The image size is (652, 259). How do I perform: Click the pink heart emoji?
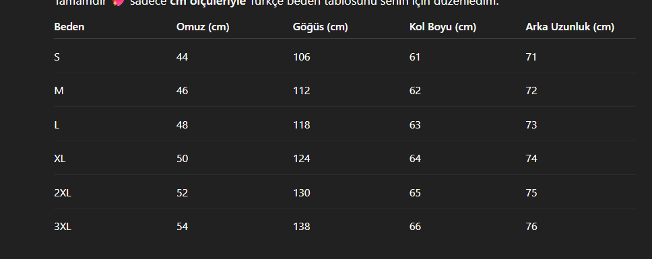(119, 3)
